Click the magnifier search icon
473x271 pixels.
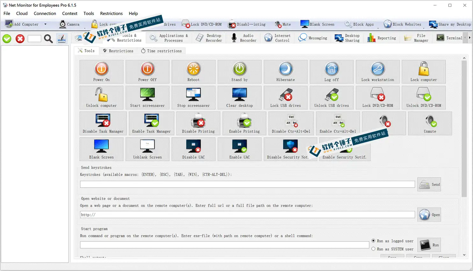pos(48,39)
